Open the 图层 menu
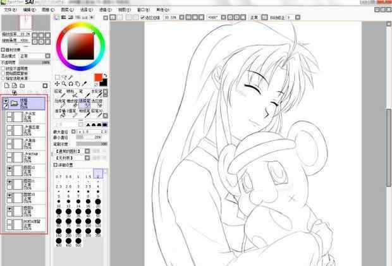The height and width of the screenshot is (266, 392). 68,9
